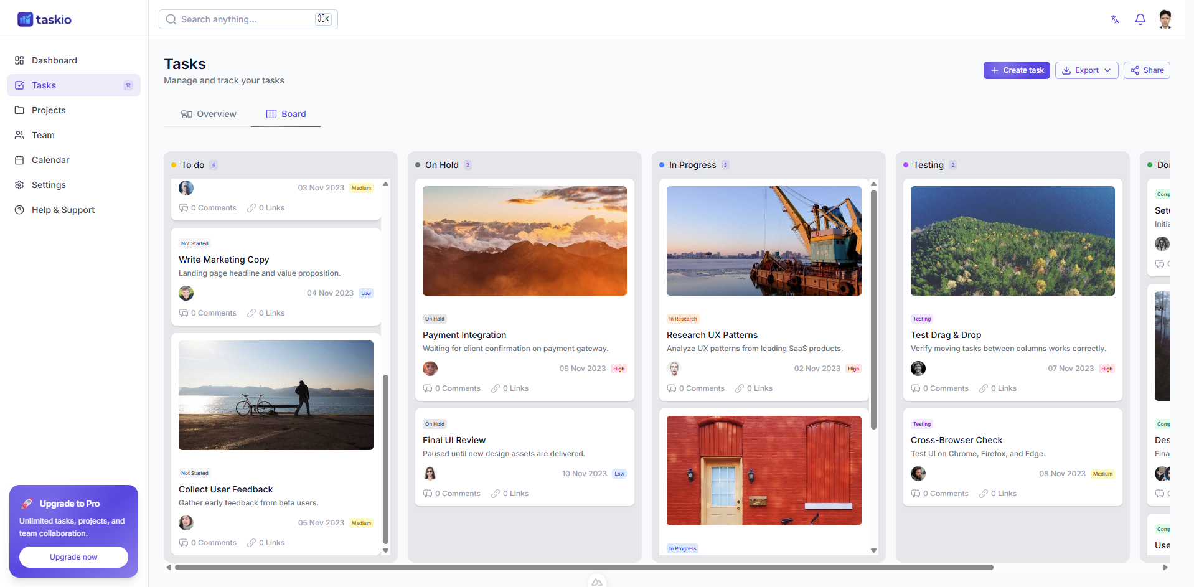Viewport: 1194px width, 587px height.
Task: Select the Board tab
Action: 286,114
